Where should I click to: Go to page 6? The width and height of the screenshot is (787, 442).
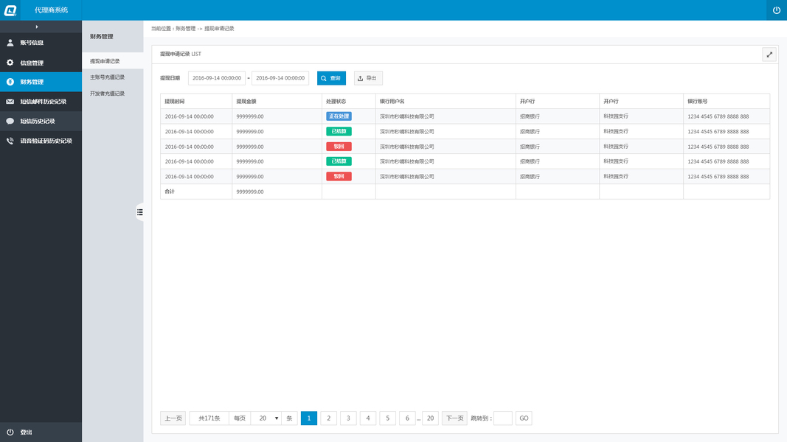[407, 418]
